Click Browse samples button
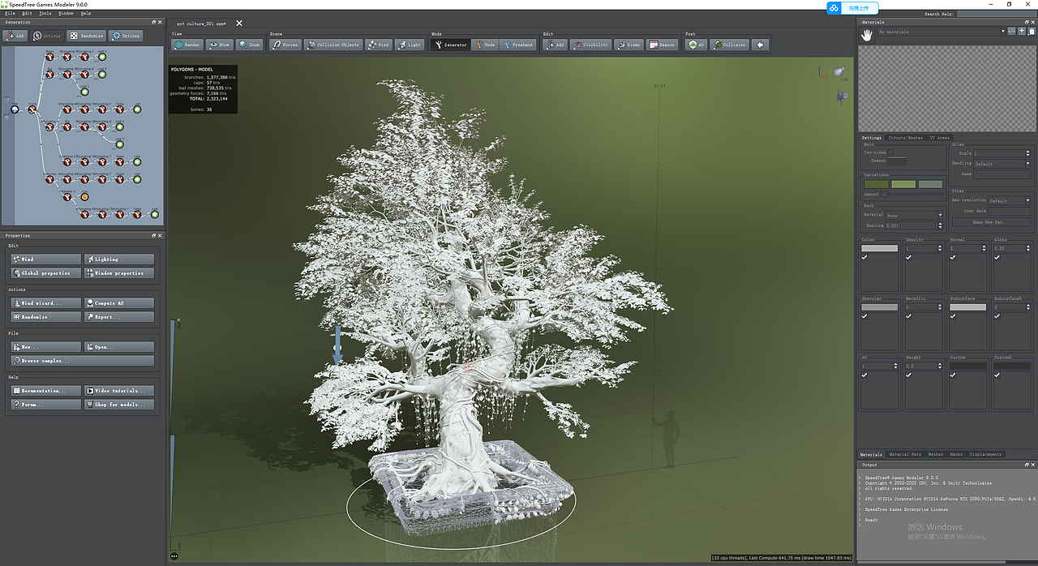The height and width of the screenshot is (566, 1038). (x=82, y=361)
